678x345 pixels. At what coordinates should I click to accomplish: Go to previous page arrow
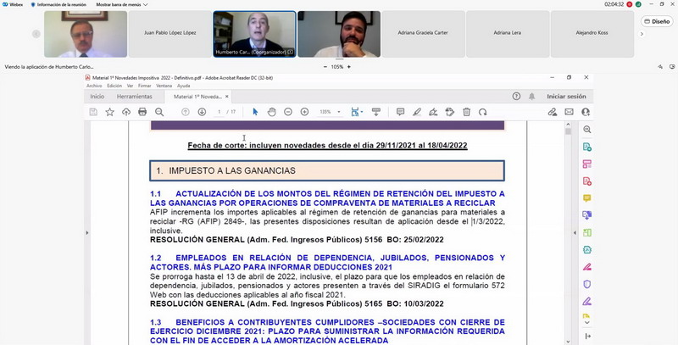click(185, 112)
